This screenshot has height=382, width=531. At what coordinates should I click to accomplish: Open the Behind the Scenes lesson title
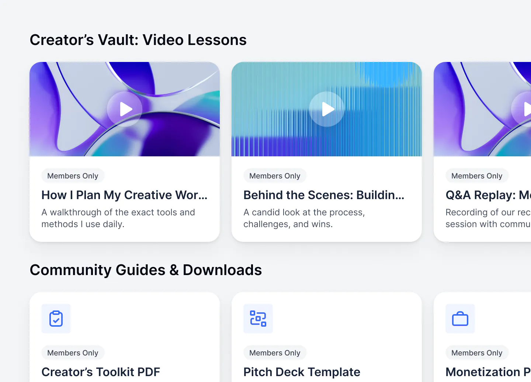point(324,195)
